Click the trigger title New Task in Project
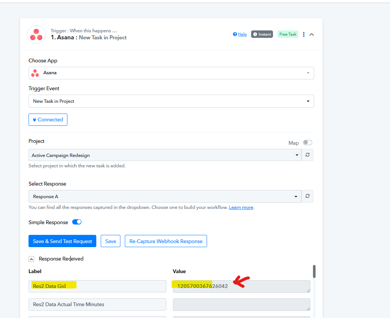The image size is (390, 318). (103, 37)
